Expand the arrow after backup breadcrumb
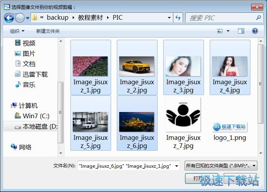The image size is (267, 192). (x=73, y=17)
